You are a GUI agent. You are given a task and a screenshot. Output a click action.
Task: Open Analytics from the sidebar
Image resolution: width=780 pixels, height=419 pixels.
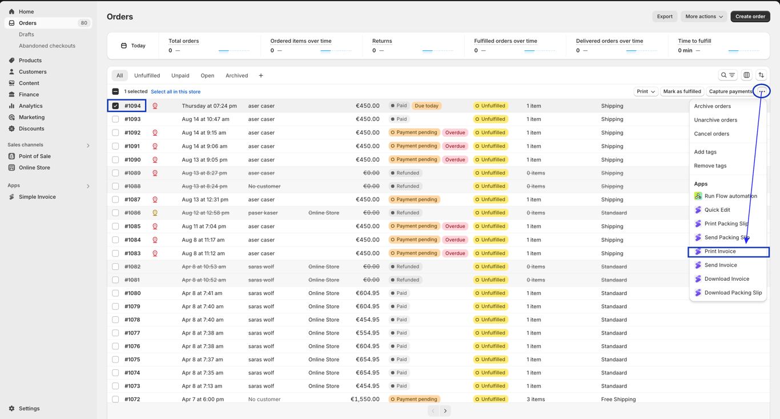(30, 106)
